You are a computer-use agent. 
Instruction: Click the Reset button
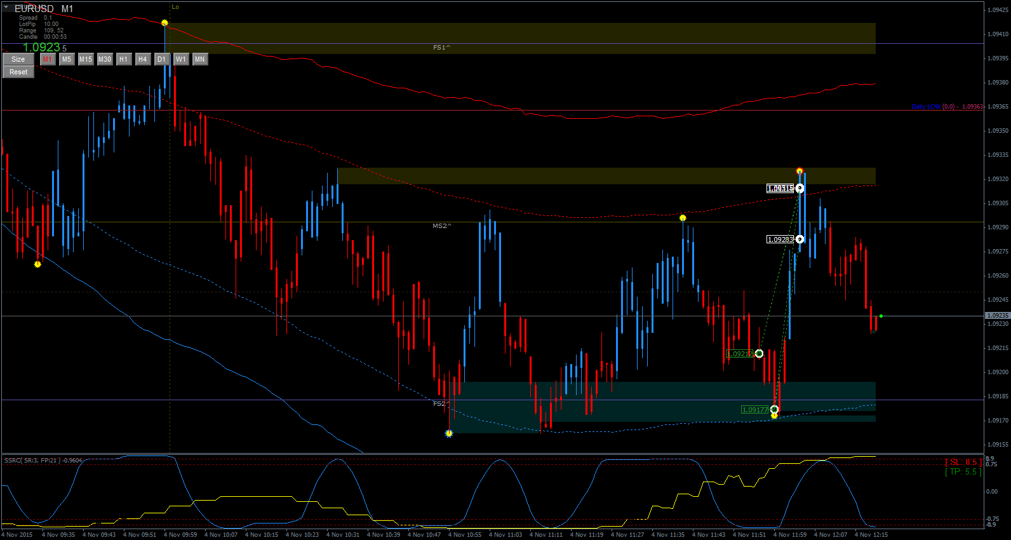[18, 72]
